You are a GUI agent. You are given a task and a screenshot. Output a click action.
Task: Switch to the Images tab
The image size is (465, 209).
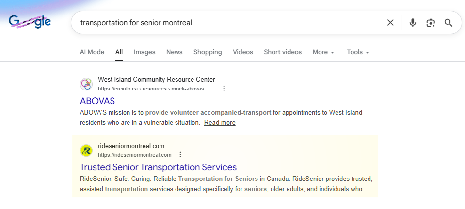(x=144, y=52)
